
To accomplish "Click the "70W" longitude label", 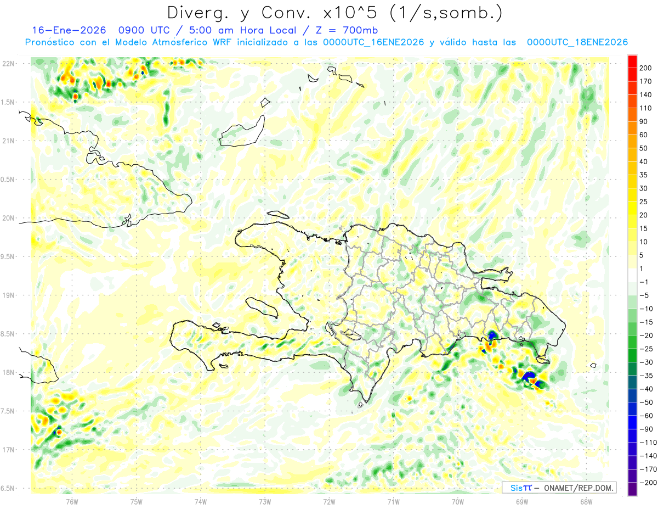I will [457, 501].
